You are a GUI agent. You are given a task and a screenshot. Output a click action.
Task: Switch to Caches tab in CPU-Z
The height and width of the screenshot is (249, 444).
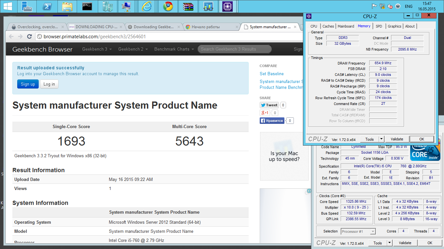point(328,26)
